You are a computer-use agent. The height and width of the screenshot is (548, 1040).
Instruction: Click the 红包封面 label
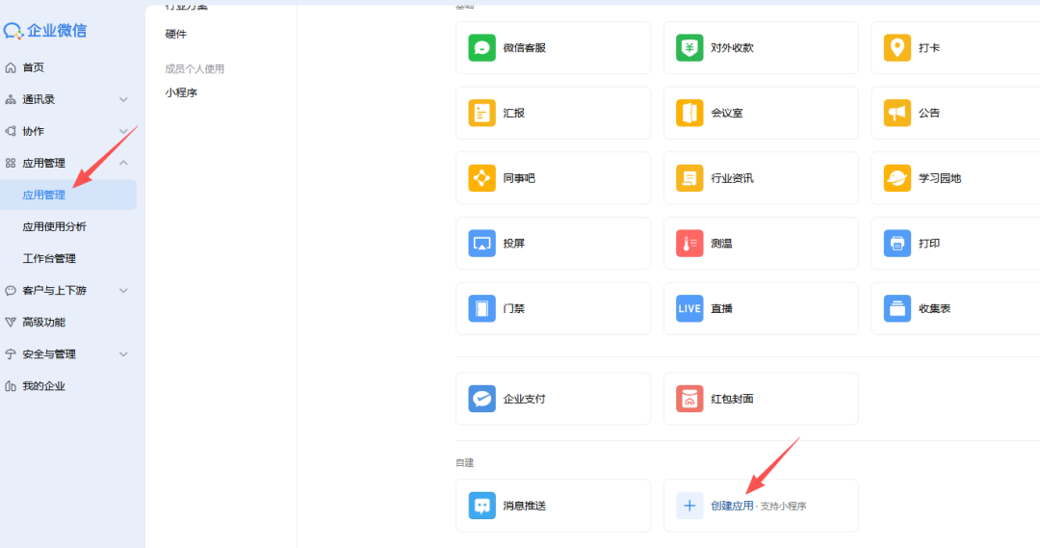pyautogui.click(x=732, y=399)
